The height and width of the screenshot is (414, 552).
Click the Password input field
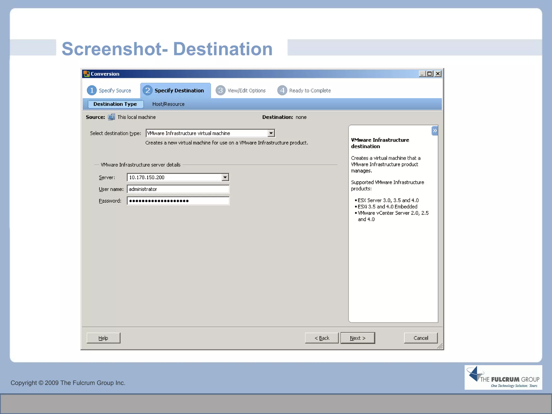(x=178, y=201)
